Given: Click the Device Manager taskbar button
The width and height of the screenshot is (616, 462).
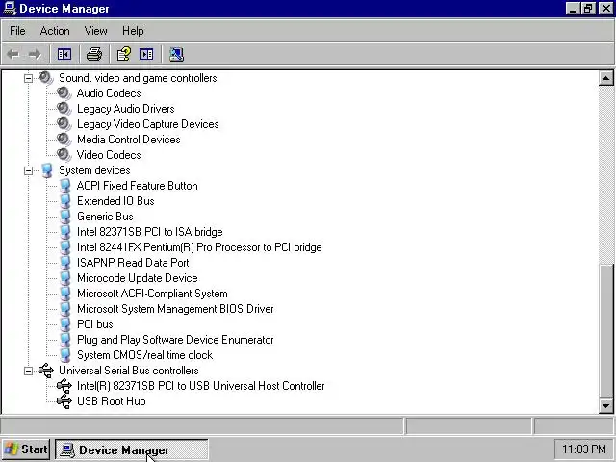Looking at the screenshot, I should tap(132, 449).
